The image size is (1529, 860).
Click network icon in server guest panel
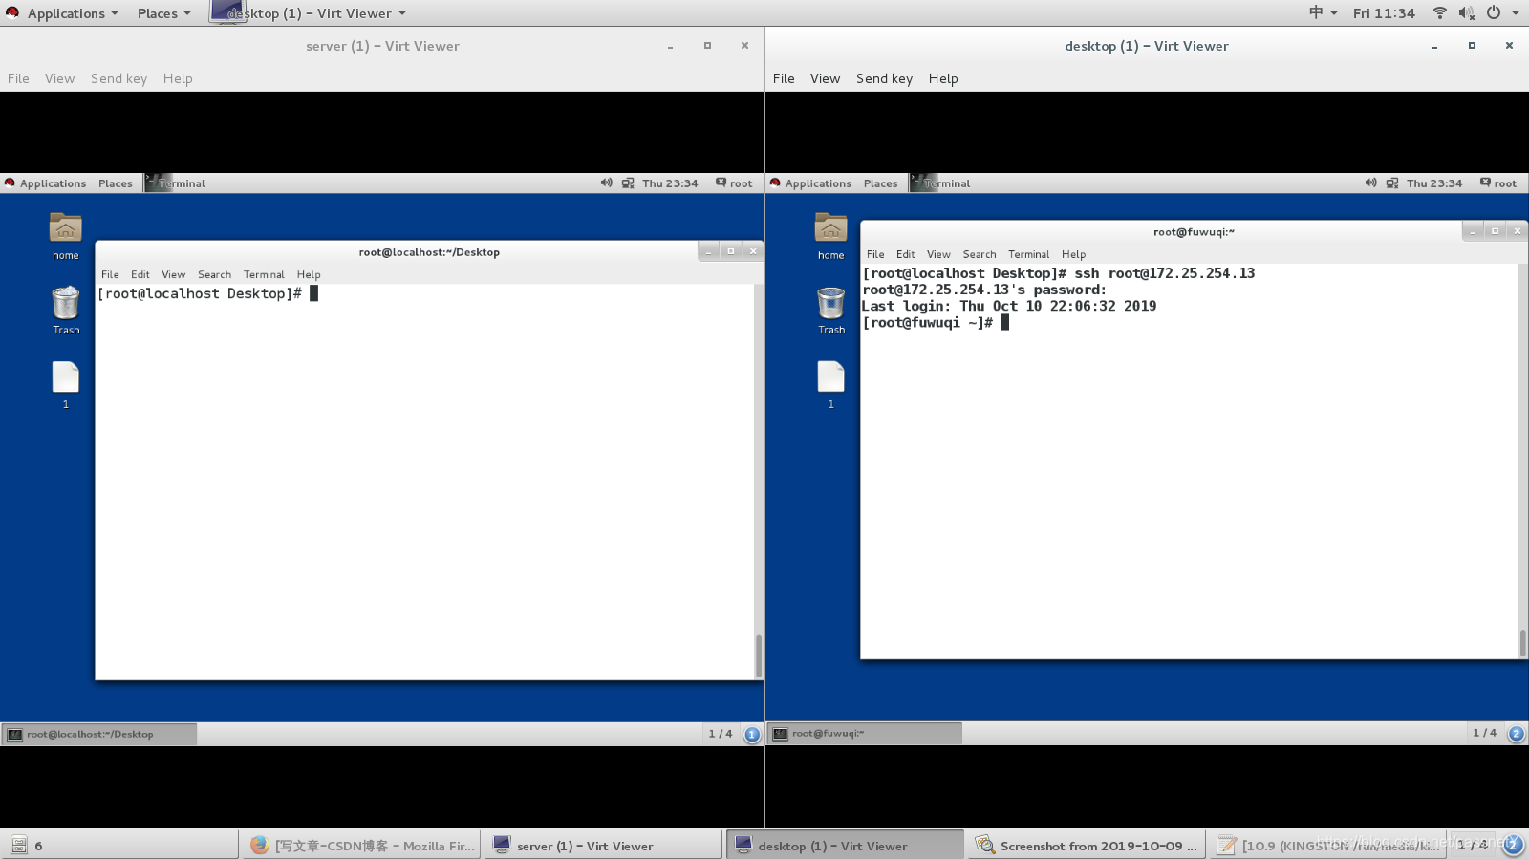click(628, 183)
